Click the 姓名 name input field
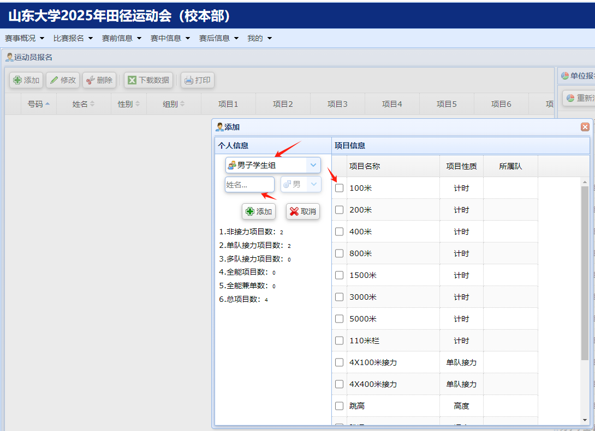Image resolution: width=595 pixels, height=431 pixels. point(249,185)
